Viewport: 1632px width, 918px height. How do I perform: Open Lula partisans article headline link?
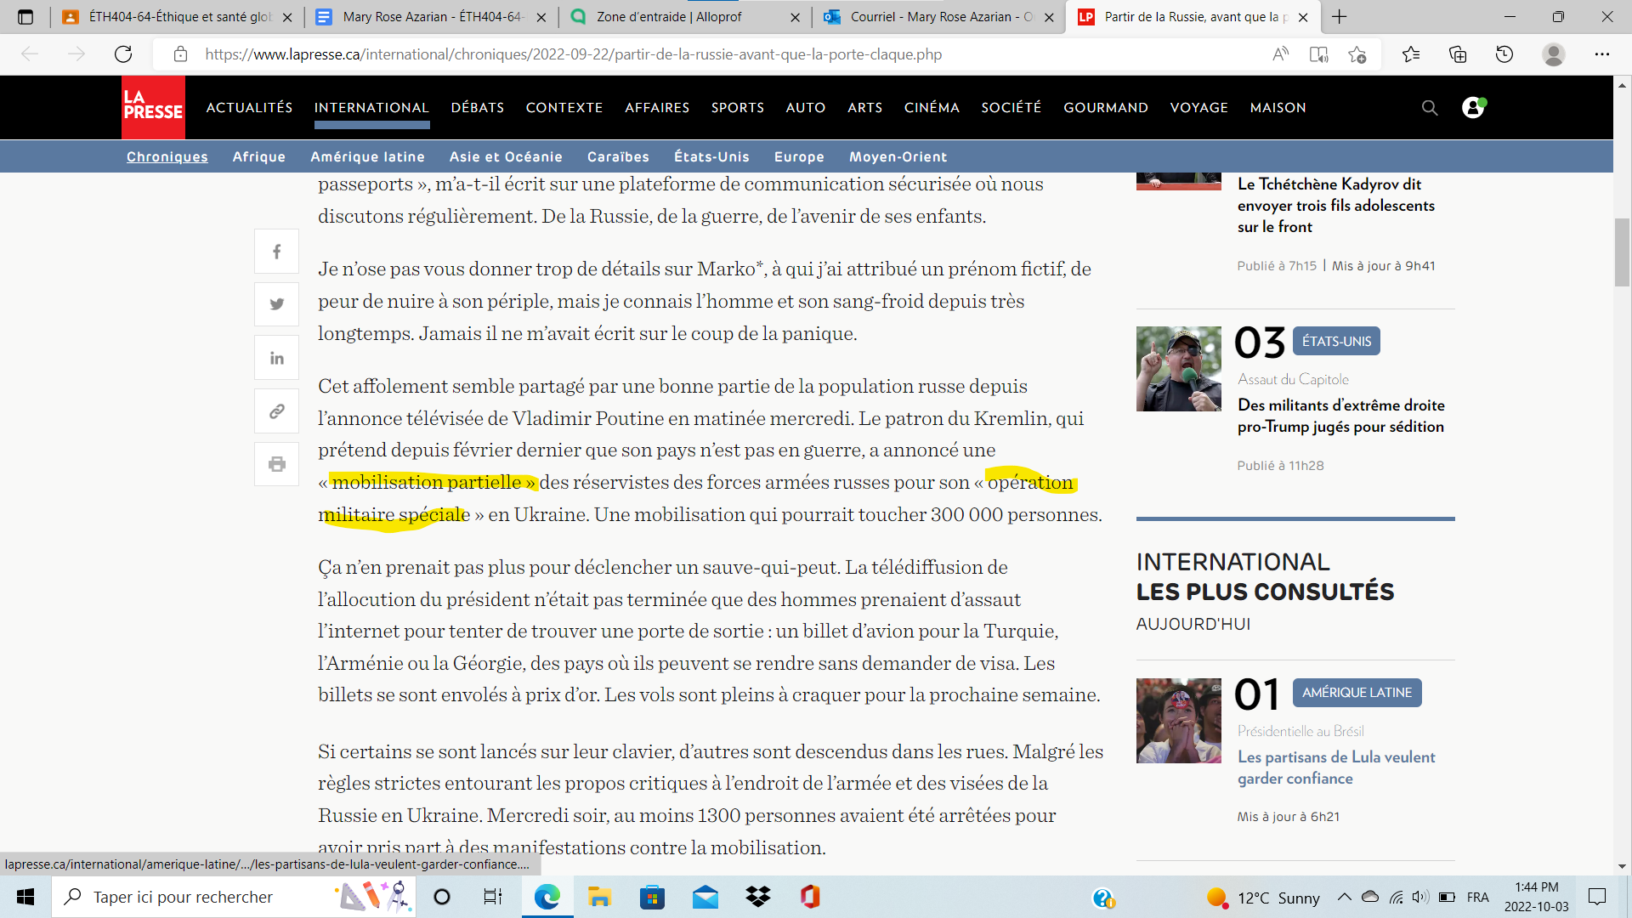[1336, 768]
